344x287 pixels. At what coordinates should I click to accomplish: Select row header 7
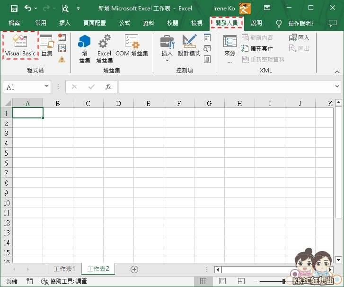click(6, 173)
